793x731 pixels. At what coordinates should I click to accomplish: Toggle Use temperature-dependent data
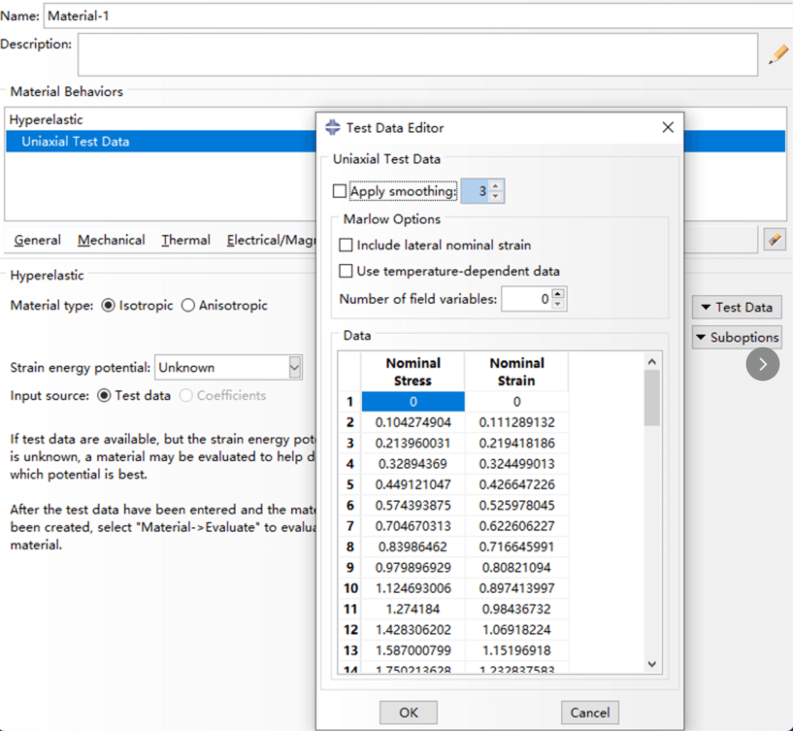(x=346, y=272)
